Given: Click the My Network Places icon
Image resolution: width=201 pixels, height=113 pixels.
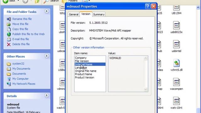Looking at the screenshot, I should pyautogui.click(x=9, y=84).
